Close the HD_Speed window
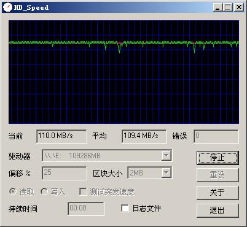This screenshot has width=247, height=227. (x=239, y=7)
